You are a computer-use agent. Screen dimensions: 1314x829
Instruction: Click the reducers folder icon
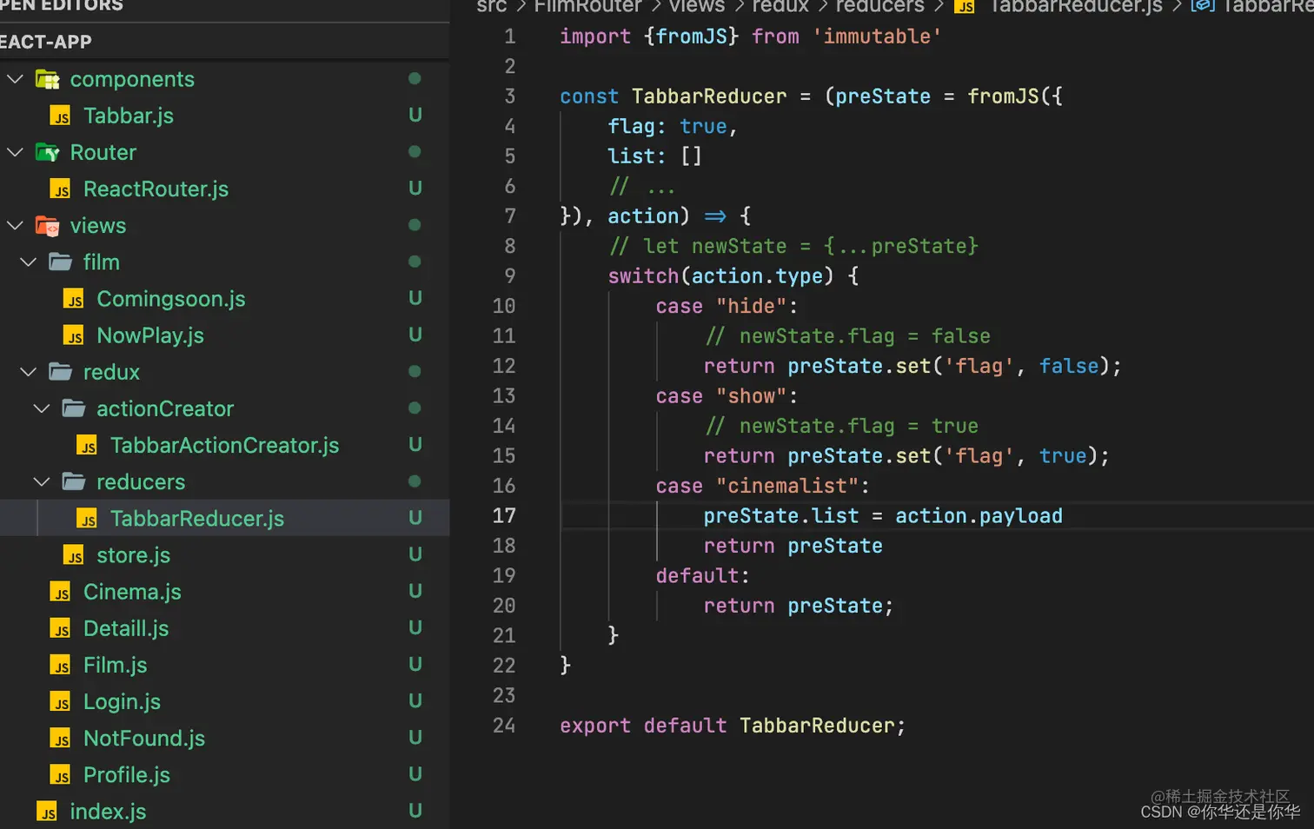(74, 481)
